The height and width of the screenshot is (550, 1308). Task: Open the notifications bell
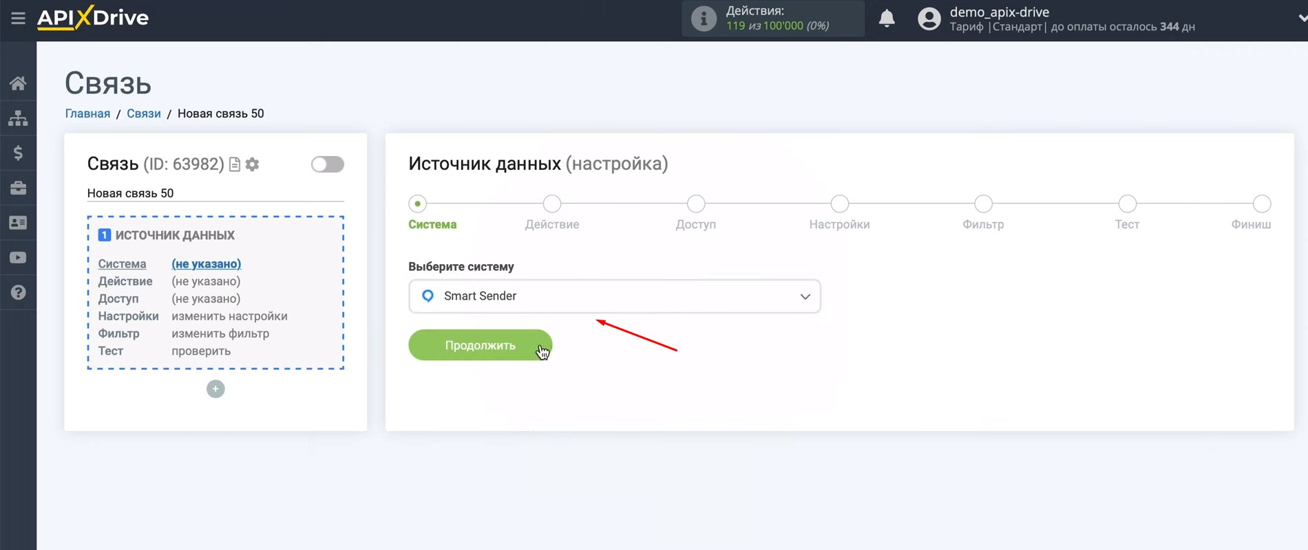pos(887,18)
